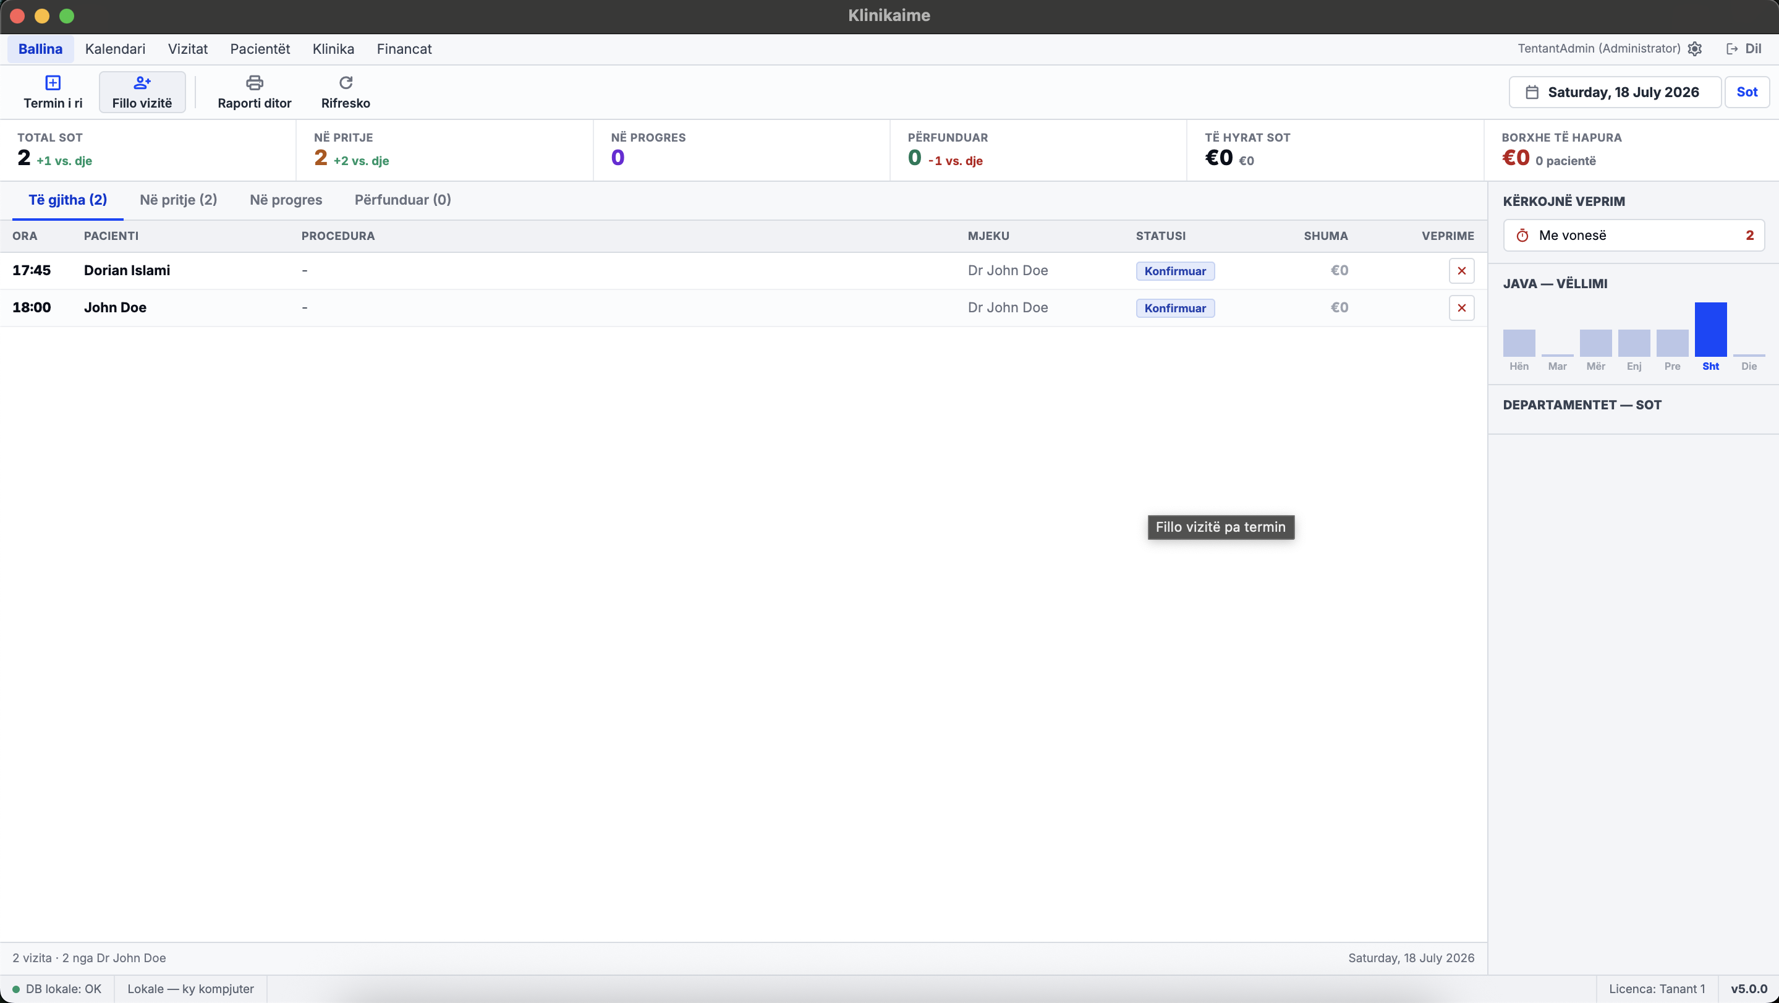Image resolution: width=1779 pixels, height=1003 pixels.
Task: Click the €0 amount in Dorian Islami row
Action: [1339, 271]
